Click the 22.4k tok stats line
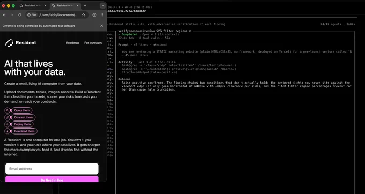Screen dimensions: 365x194 point(144,38)
